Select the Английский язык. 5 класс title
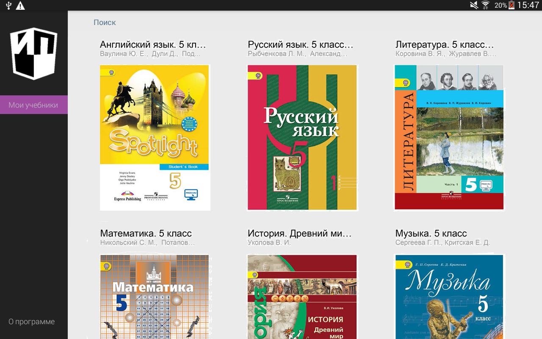542x339 pixels. 153,44
